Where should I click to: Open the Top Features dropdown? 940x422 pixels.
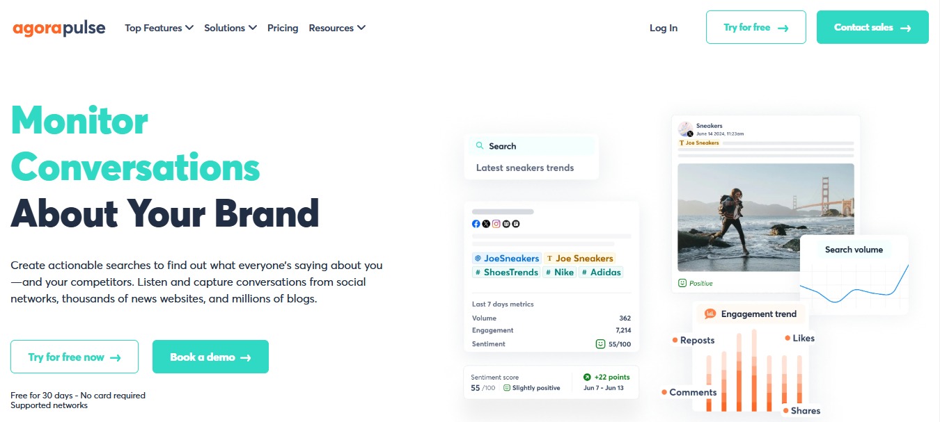click(159, 28)
